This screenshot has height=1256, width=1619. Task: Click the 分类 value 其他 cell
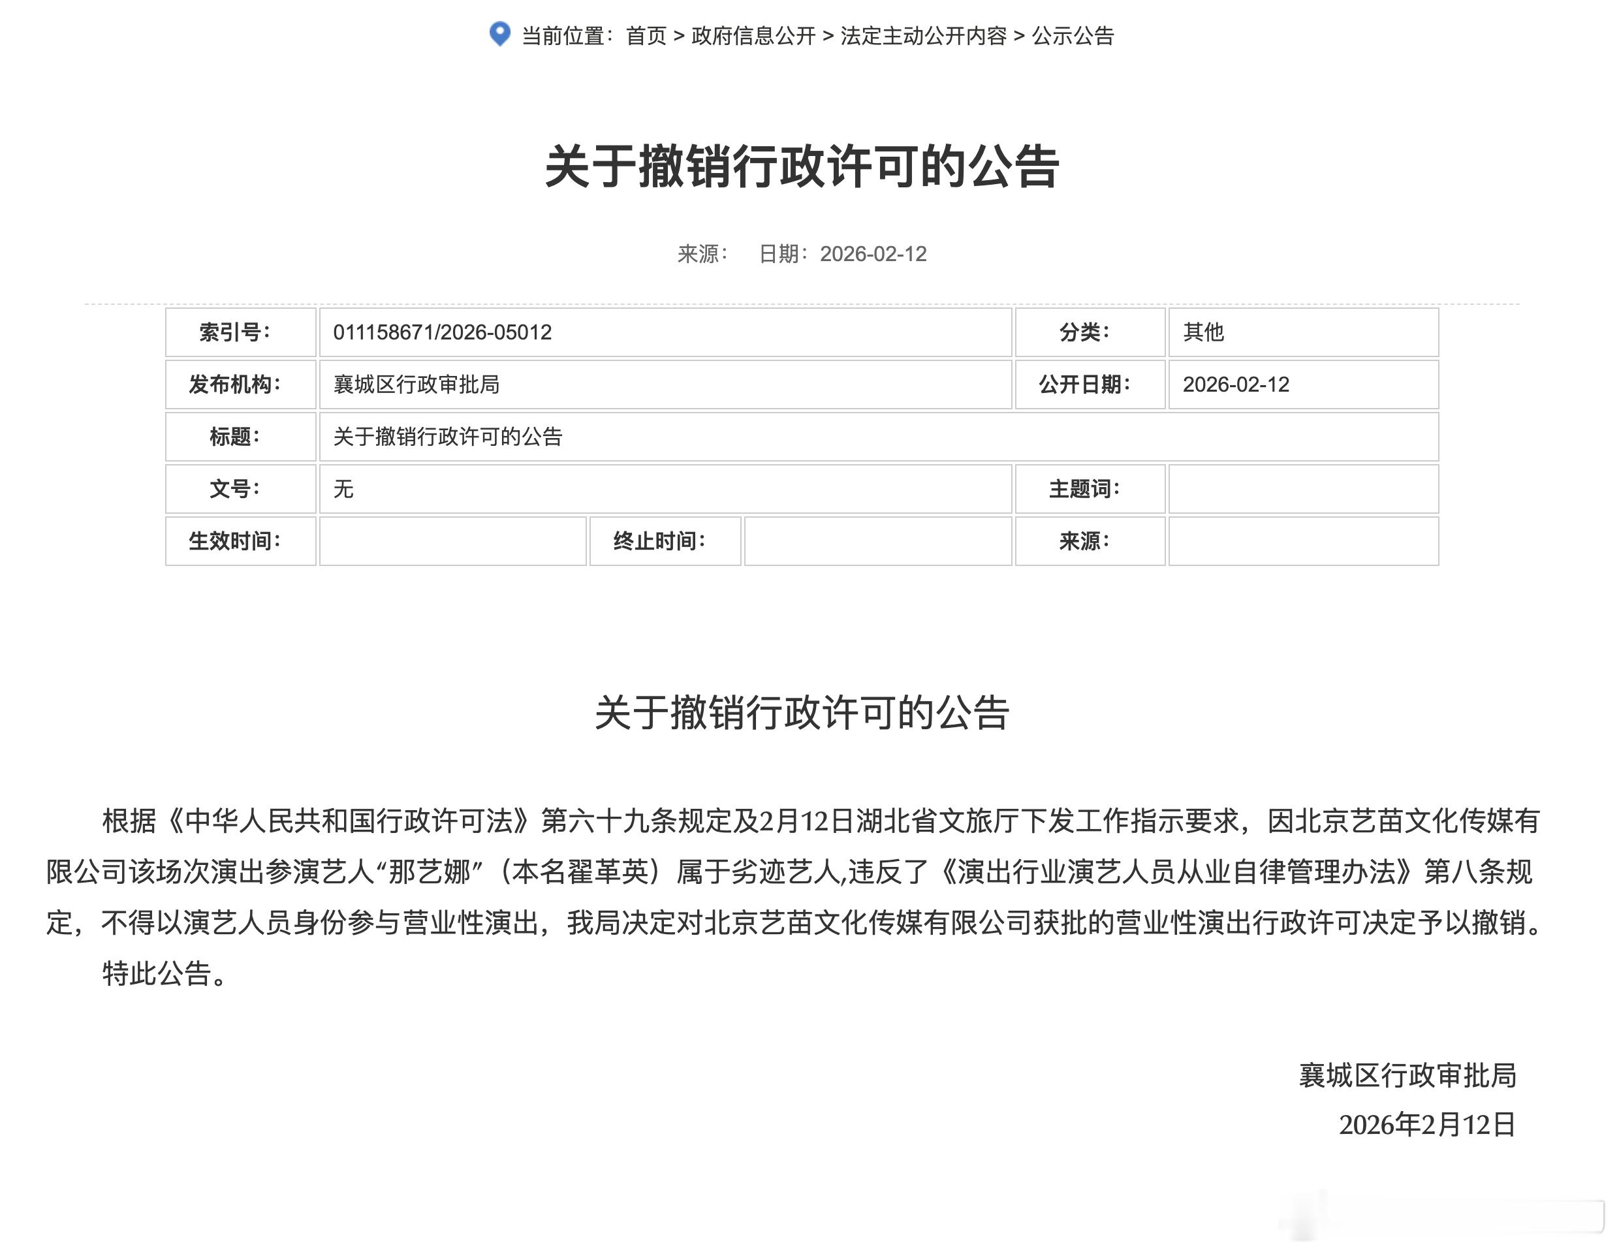click(1203, 332)
